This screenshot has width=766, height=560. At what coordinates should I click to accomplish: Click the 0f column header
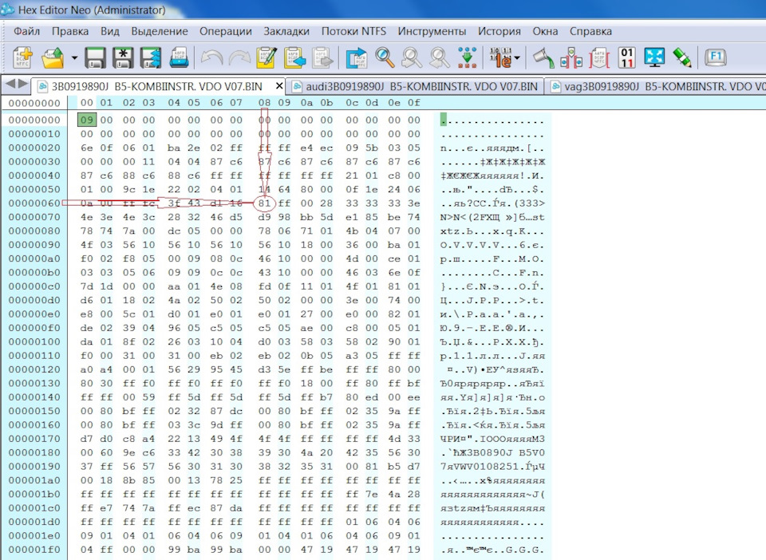(414, 103)
